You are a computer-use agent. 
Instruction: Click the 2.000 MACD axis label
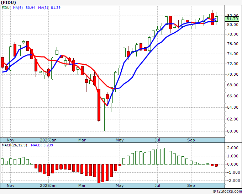(x=233, y=148)
